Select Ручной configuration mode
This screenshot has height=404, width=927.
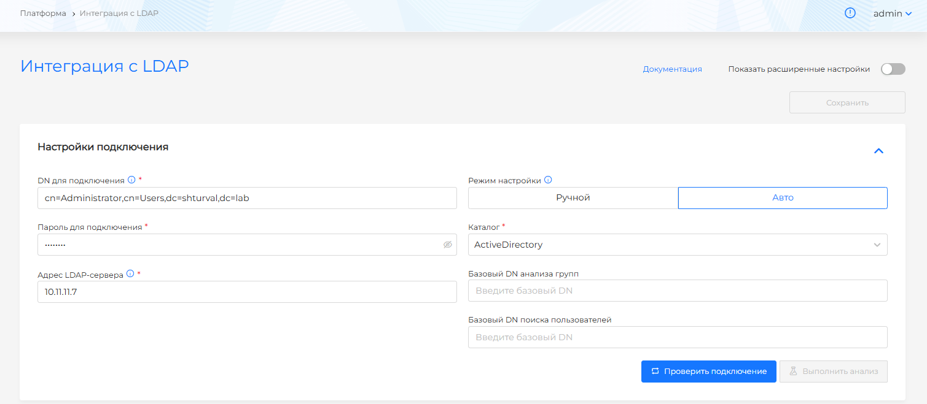pos(573,198)
